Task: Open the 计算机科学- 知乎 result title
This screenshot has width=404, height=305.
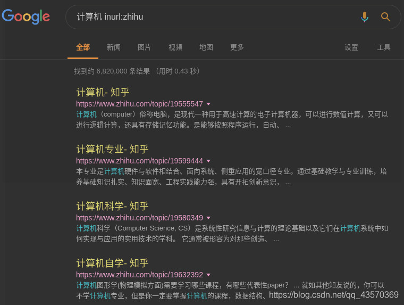Action: (112, 206)
